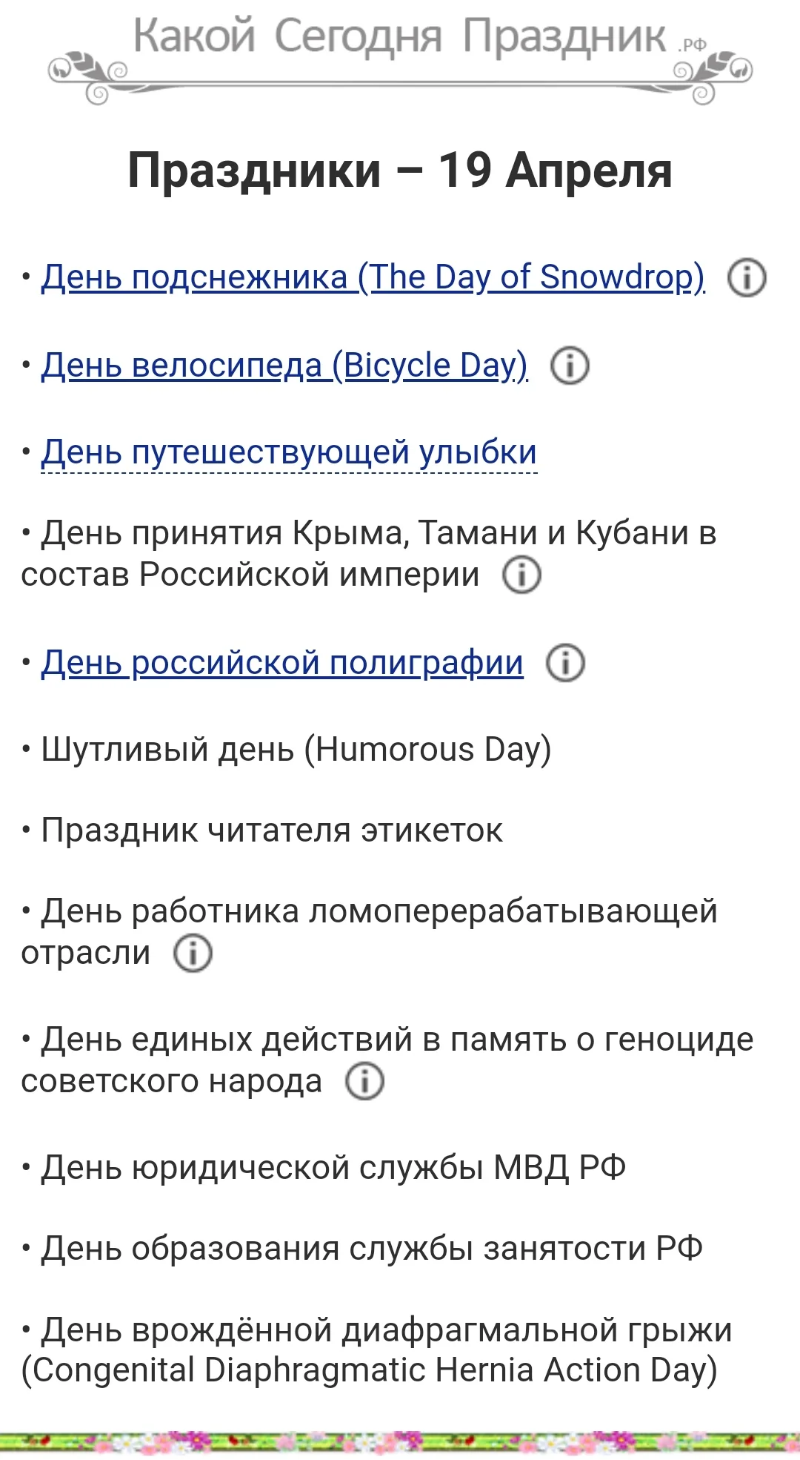Screen dimensions: 800x1460
Task: Show info for Крыма, Тамани и Кубани holiday
Action: 521,575
